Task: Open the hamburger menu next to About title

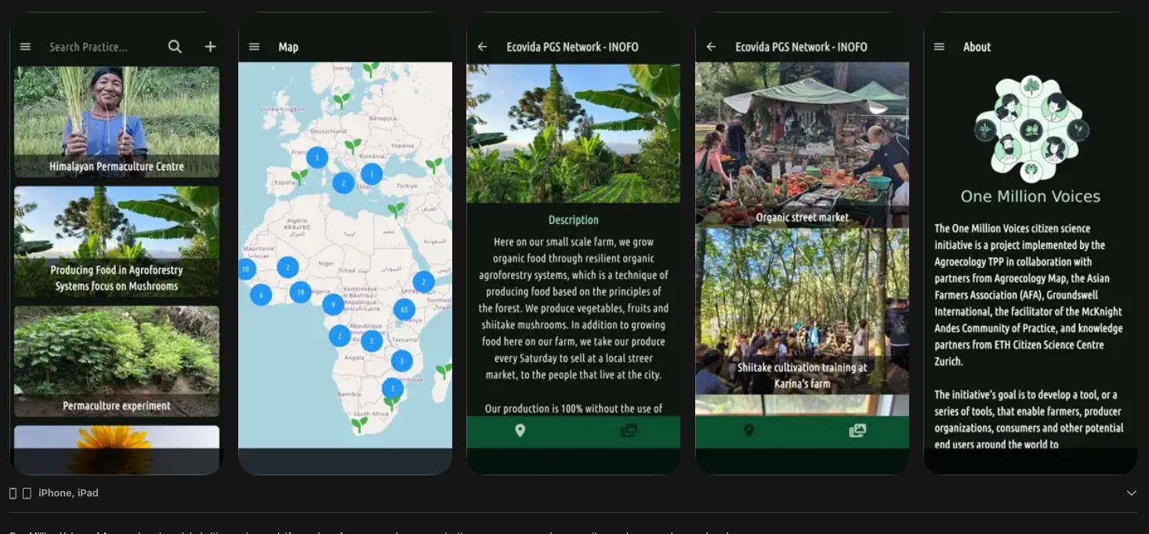Action: coord(939,47)
